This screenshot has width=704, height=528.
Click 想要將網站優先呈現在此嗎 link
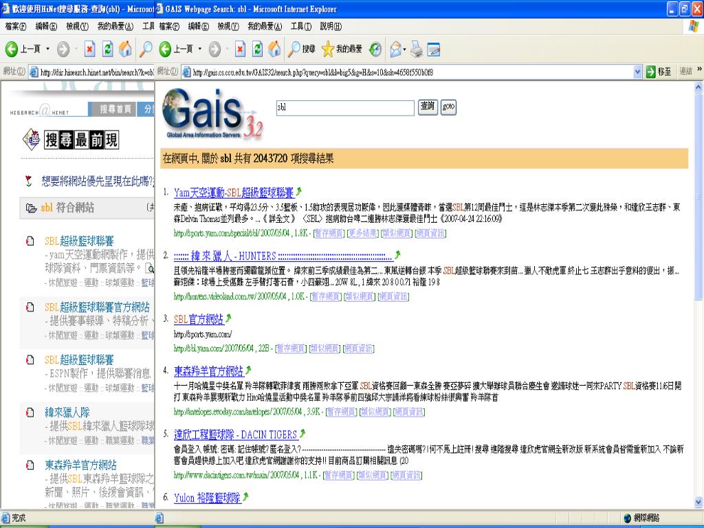click(97, 181)
